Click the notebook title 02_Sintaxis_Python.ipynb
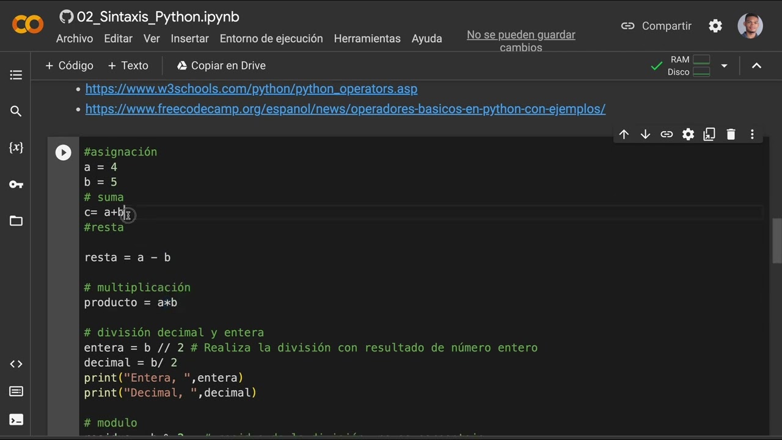 click(x=158, y=16)
